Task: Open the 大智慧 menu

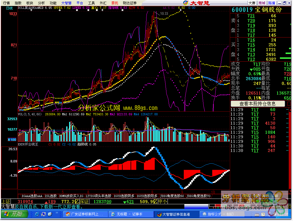Action: pos(66,3)
